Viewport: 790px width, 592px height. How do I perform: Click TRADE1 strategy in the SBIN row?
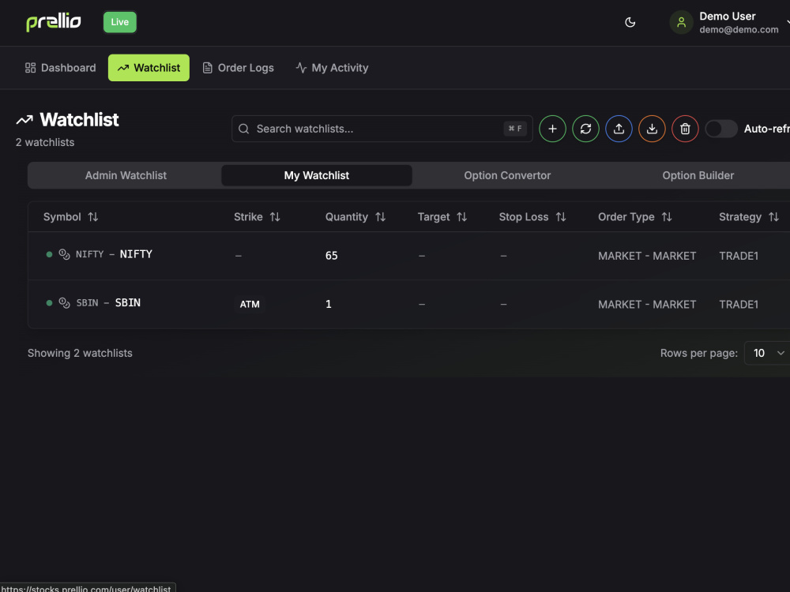[739, 305]
